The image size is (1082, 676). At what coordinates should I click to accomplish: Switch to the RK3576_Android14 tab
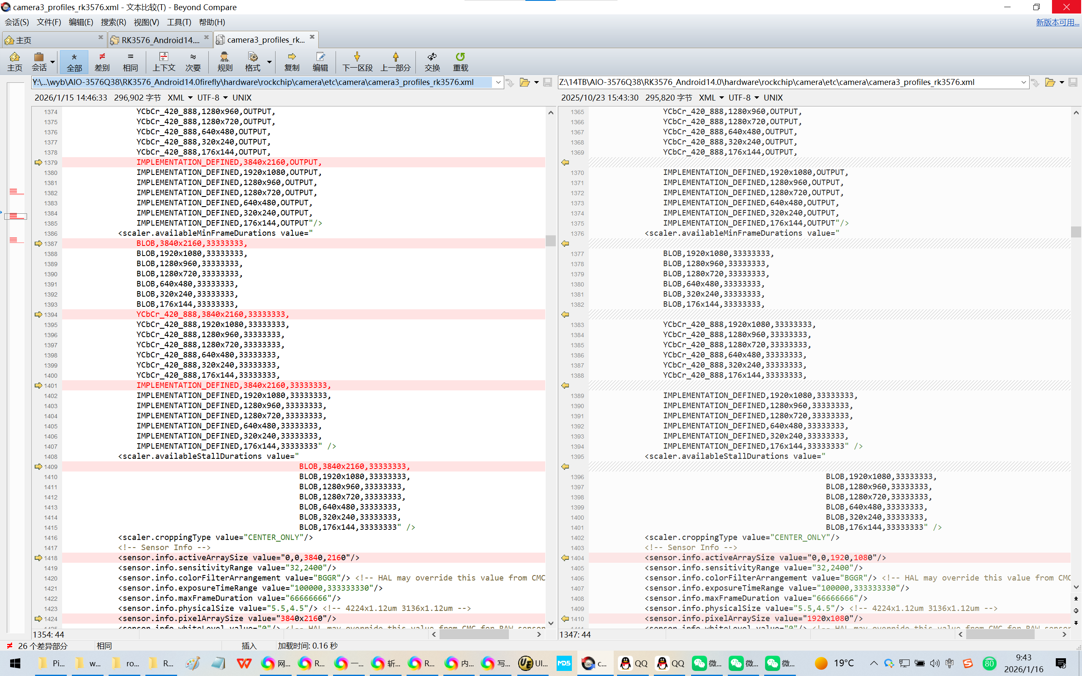coord(160,40)
